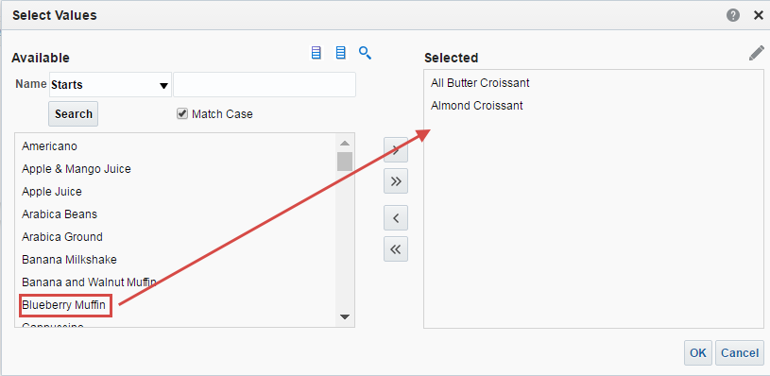Click the first list view icon above Available
The height and width of the screenshot is (376, 770).
[317, 53]
